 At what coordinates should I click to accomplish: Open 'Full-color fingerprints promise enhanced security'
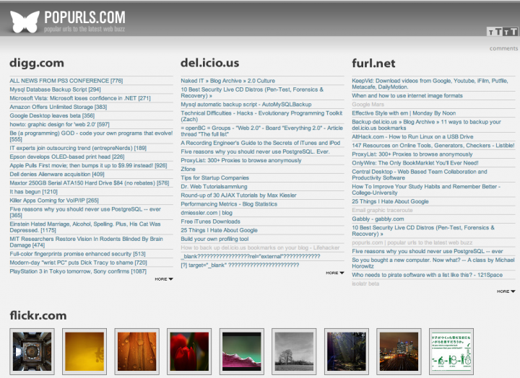click(x=77, y=254)
